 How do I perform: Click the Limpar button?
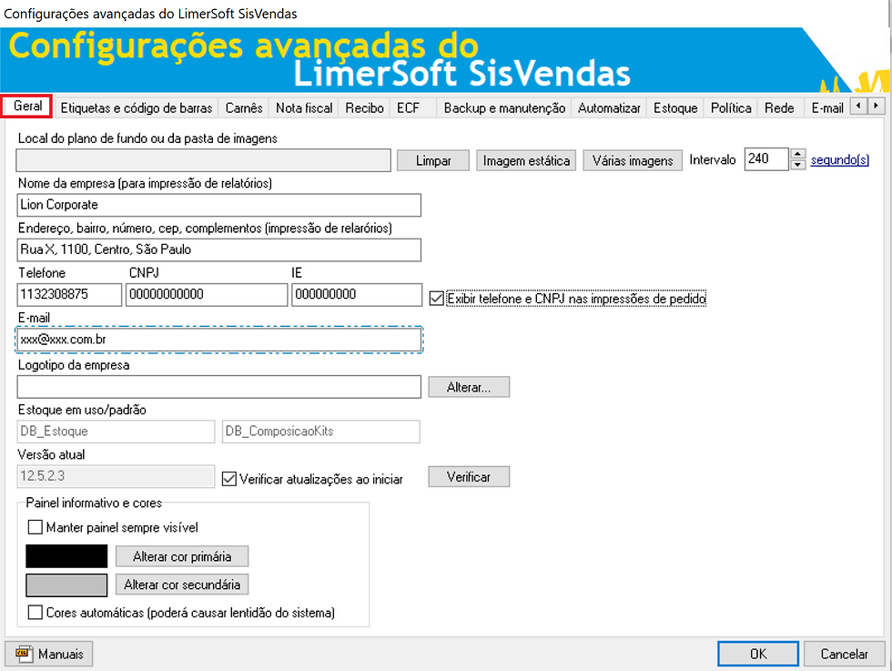click(x=433, y=160)
